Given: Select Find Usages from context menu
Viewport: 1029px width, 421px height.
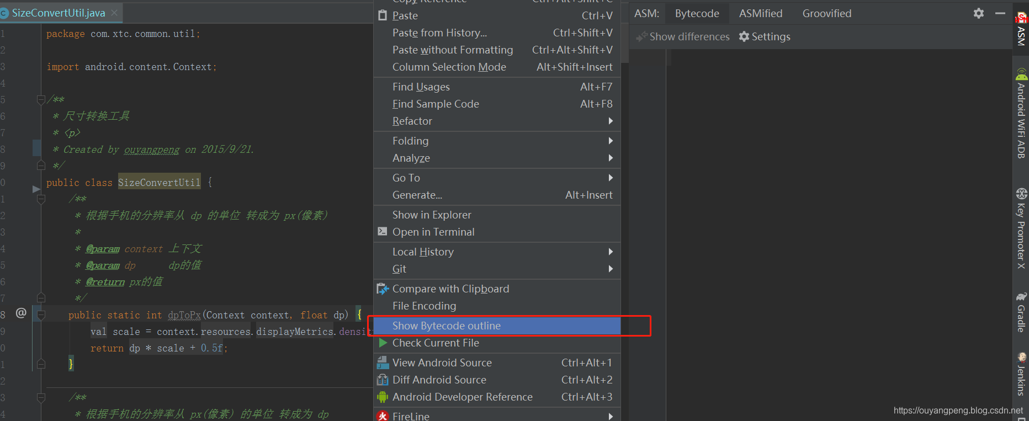Looking at the screenshot, I should click(497, 87).
